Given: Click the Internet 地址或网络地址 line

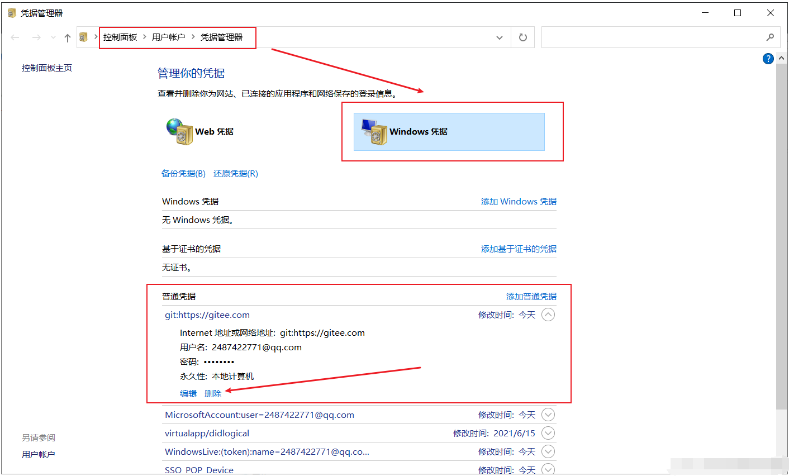Looking at the screenshot, I should click(272, 333).
